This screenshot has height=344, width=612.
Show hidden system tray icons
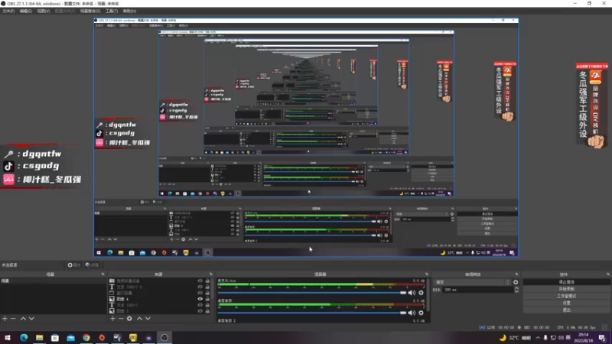pyautogui.click(x=538, y=338)
